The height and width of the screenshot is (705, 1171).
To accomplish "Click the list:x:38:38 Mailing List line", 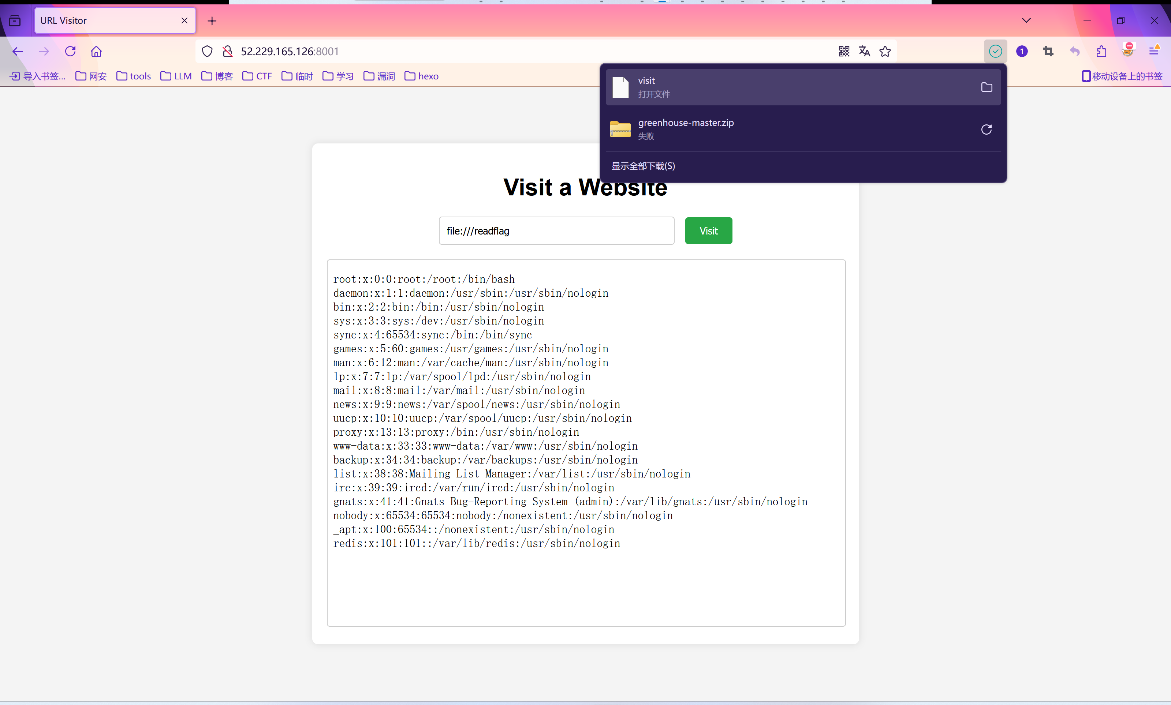I will 512,474.
